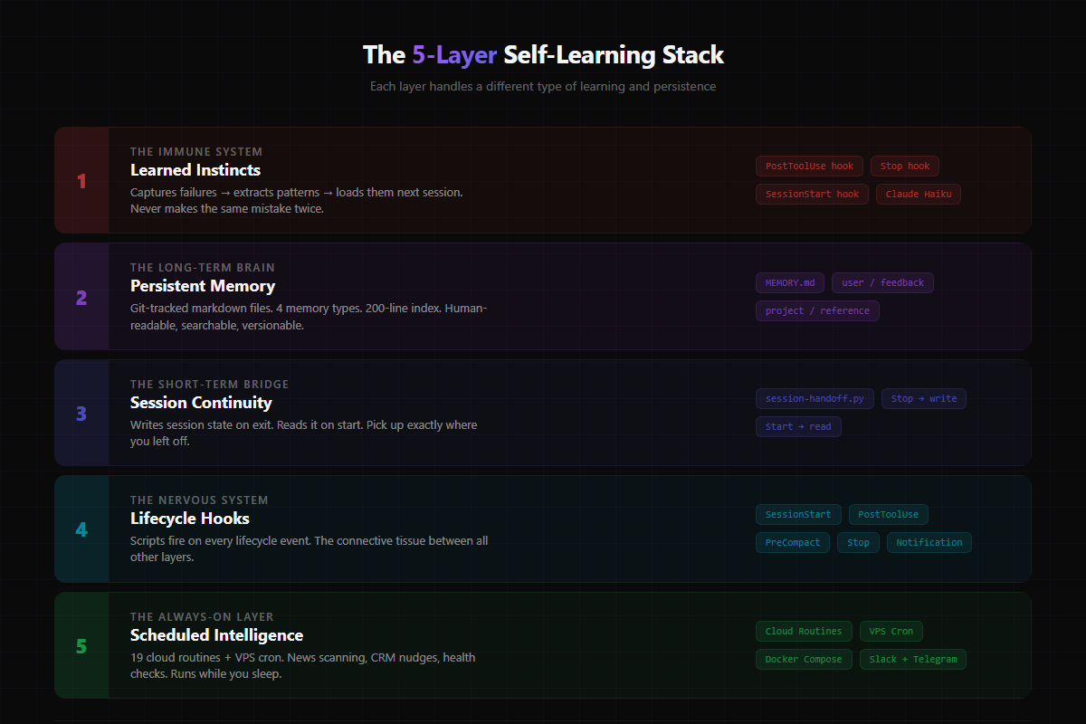
Task: Click the Stop hook tag
Action: tap(905, 167)
